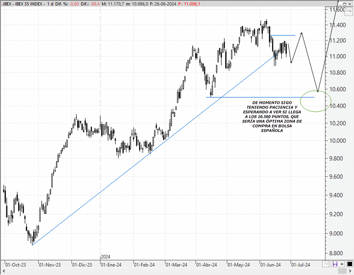
Task: Click the 11.400 price axis label
Action: pyautogui.click(x=337, y=25)
